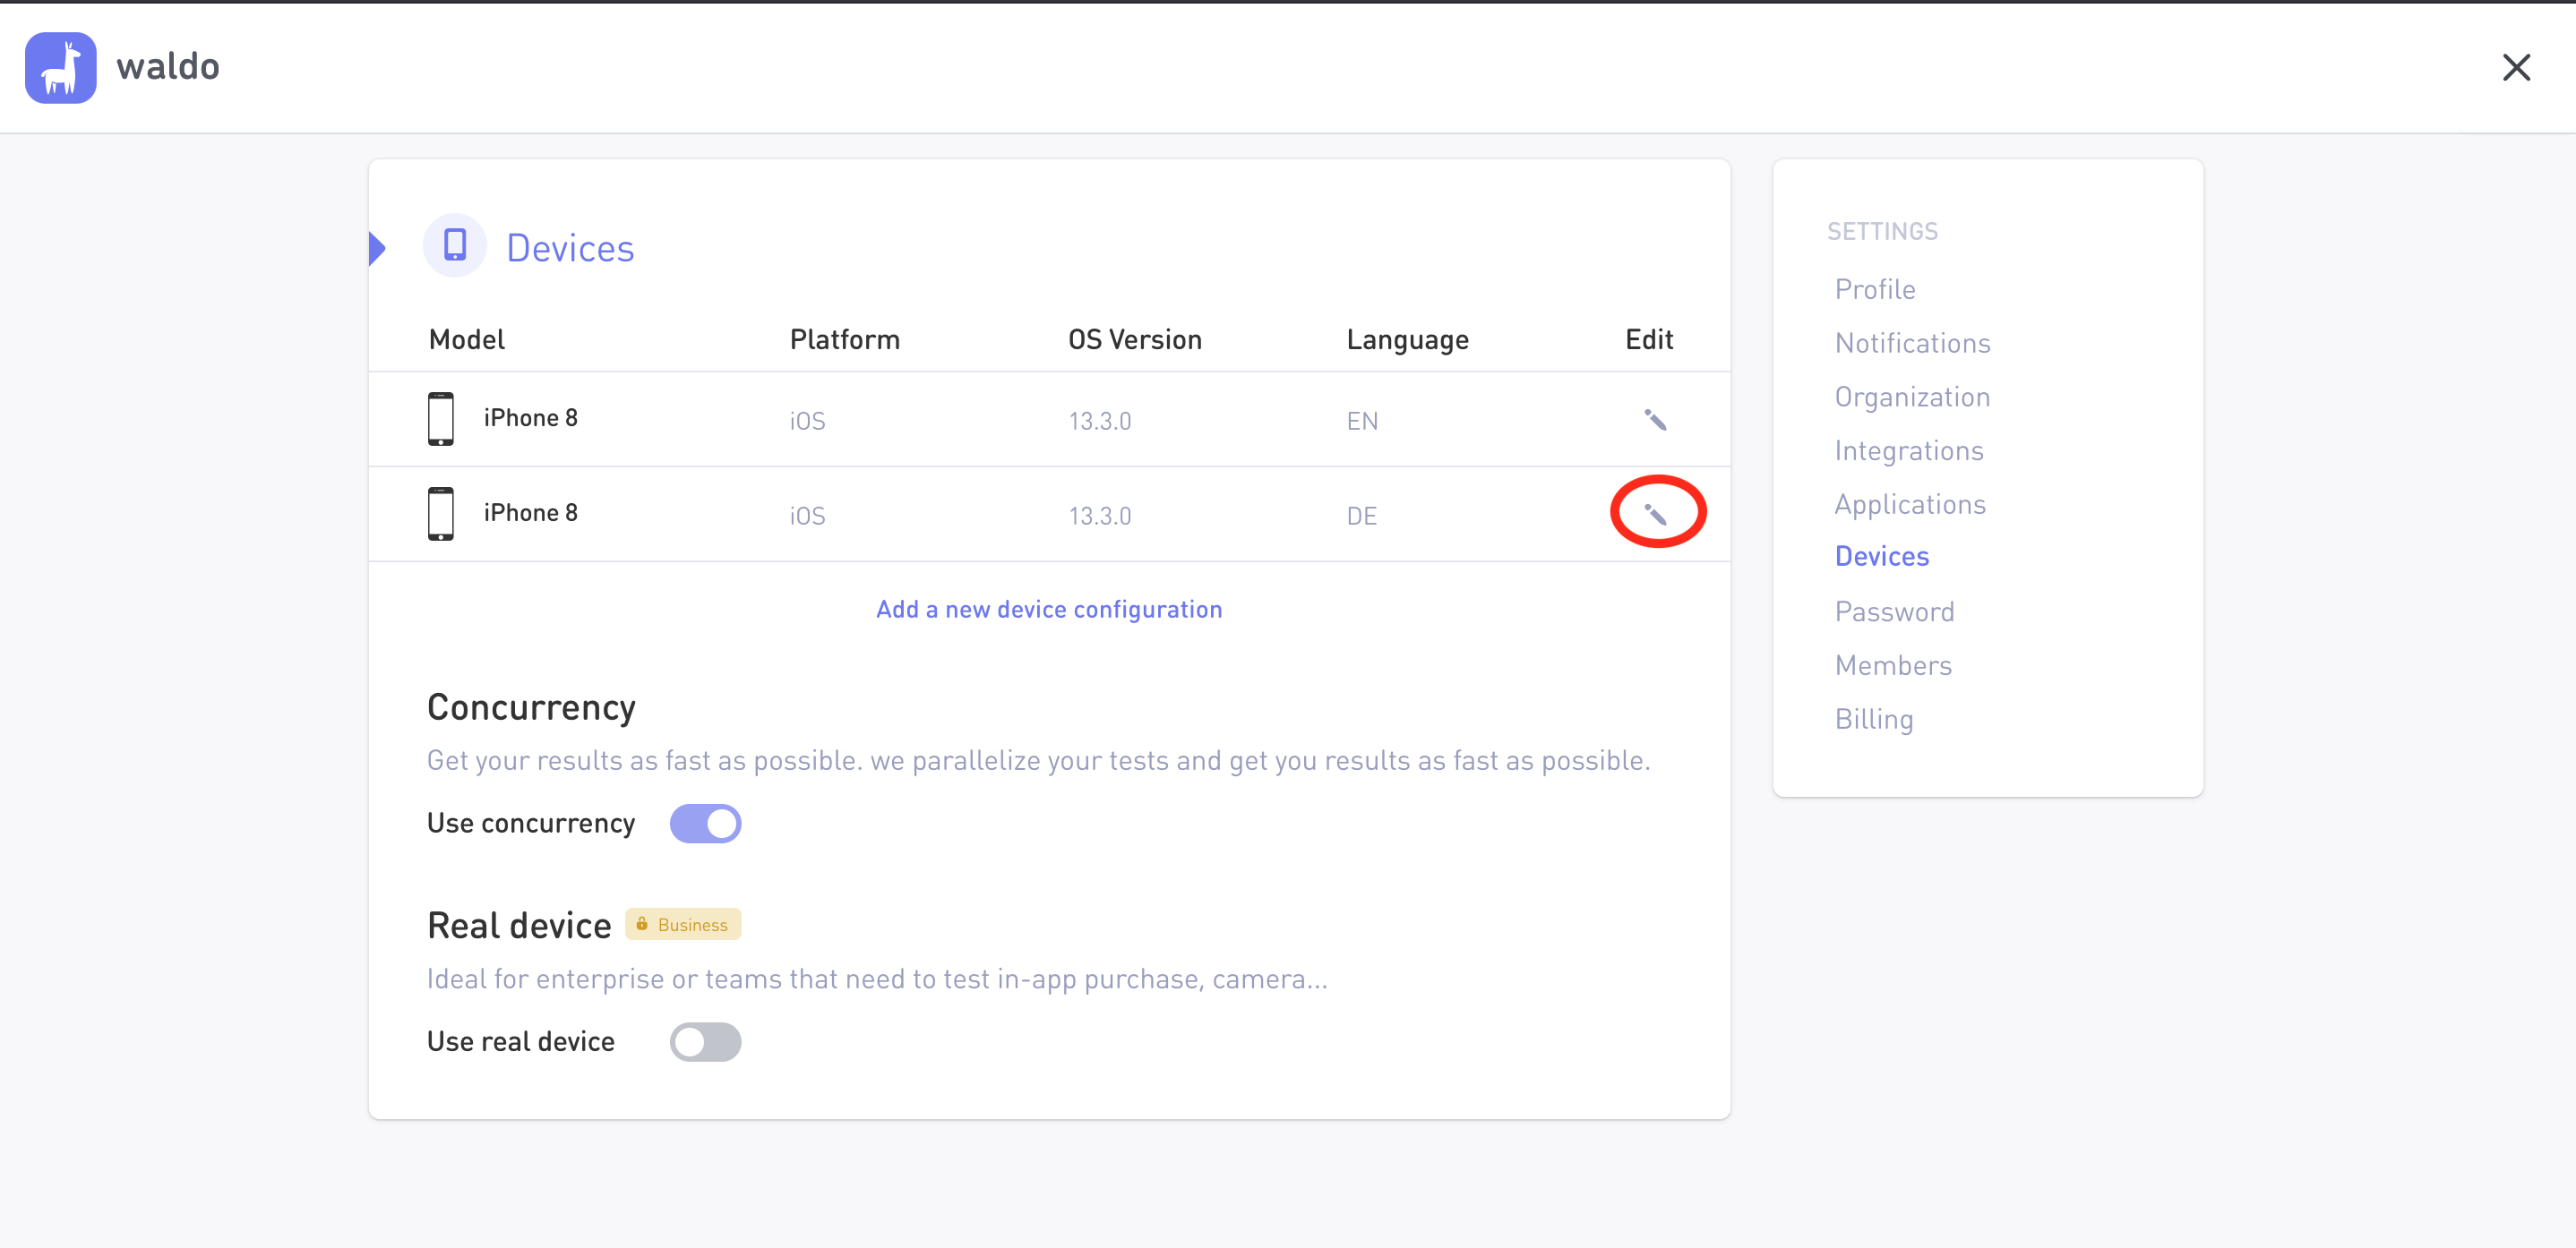
Task: Open Profile settings
Action: click(x=1875, y=290)
